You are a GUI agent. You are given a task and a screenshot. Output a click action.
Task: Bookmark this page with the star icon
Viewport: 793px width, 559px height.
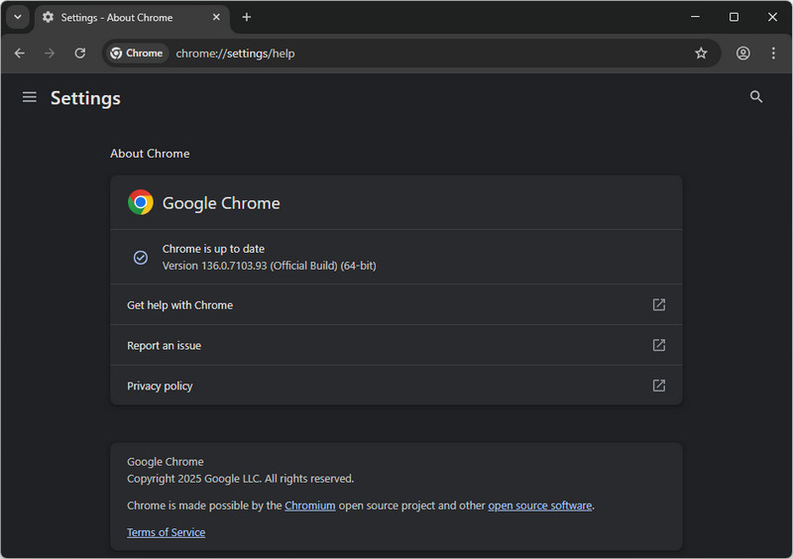tap(701, 54)
